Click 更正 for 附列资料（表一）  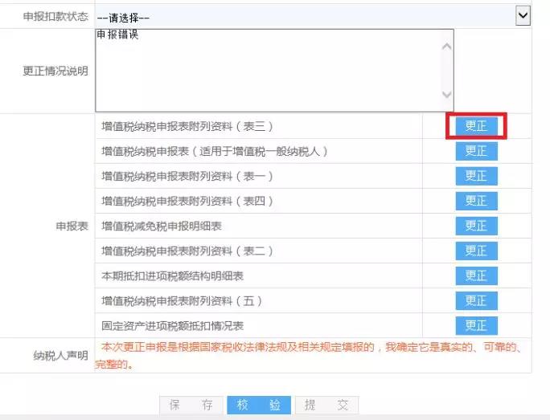476,176
